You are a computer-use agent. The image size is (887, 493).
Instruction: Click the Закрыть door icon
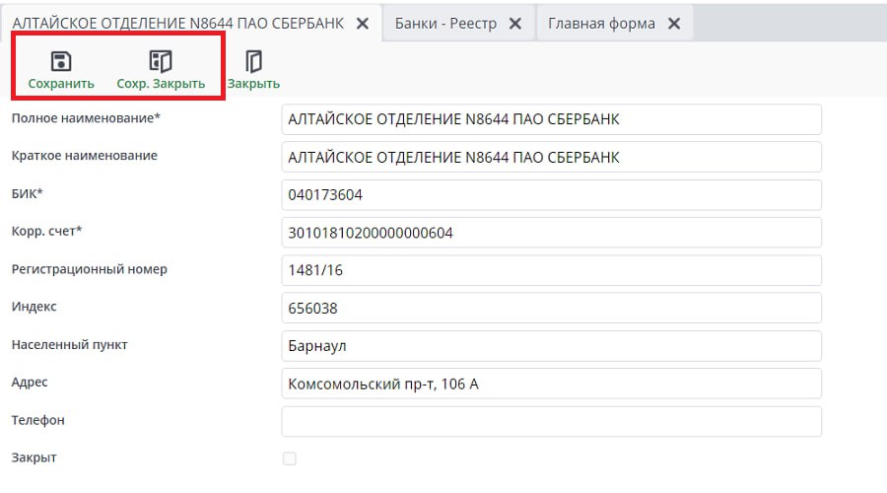click(253, 62)
